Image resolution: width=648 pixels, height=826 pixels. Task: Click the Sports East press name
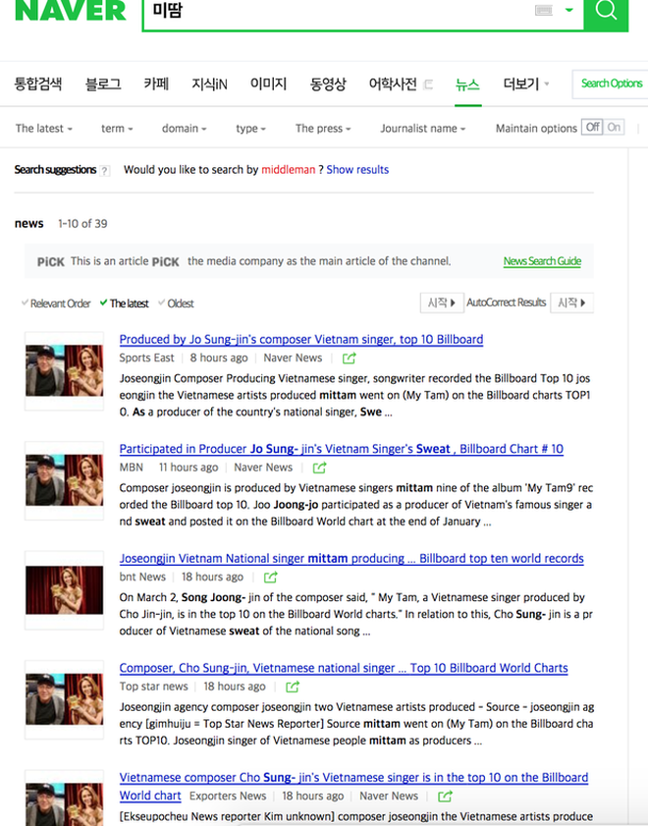coord(146,358)
